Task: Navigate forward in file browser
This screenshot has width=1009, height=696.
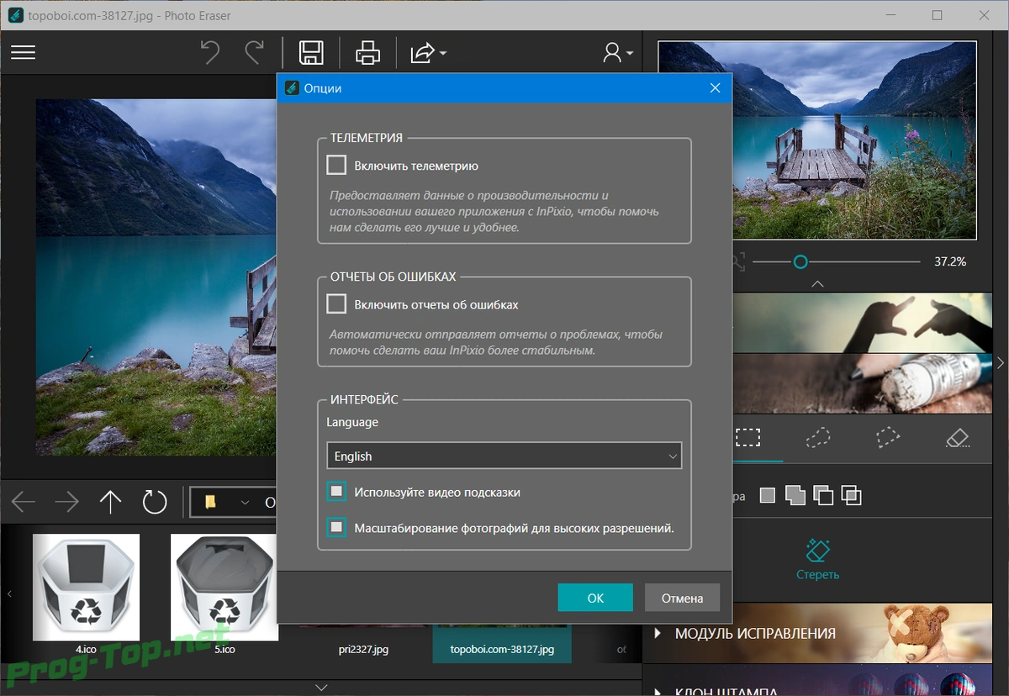Action: pyautogui.click(x=66, y=503)
